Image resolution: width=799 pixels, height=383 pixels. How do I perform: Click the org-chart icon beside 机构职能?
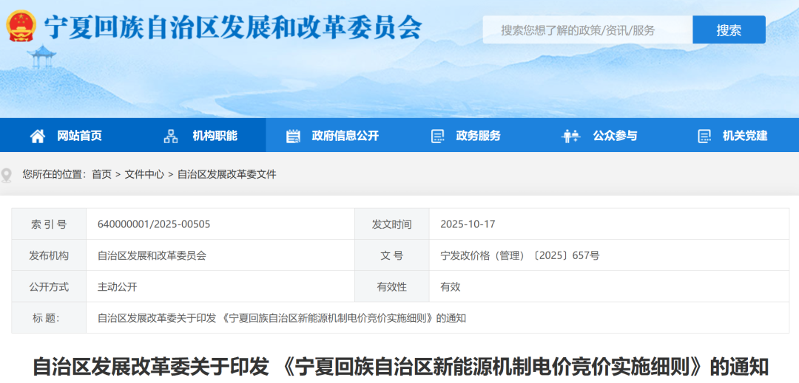coord(171,136)
